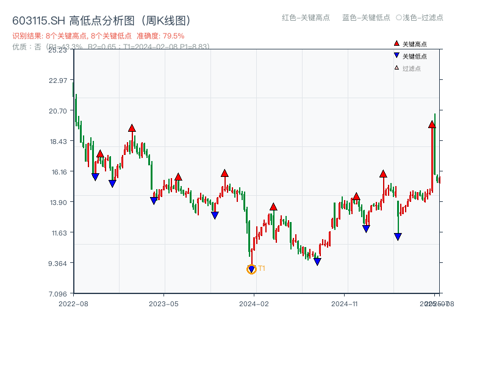Select the red key-high triangle near 13.5 in April 2024
Viewport: 488px width, 366px height.
pos(273,207)
